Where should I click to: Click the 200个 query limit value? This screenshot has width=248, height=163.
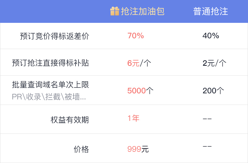pyautogui.click(x=213, y=91)
